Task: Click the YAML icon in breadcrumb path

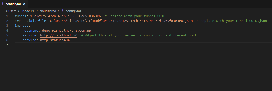Action: coord(63,11)
